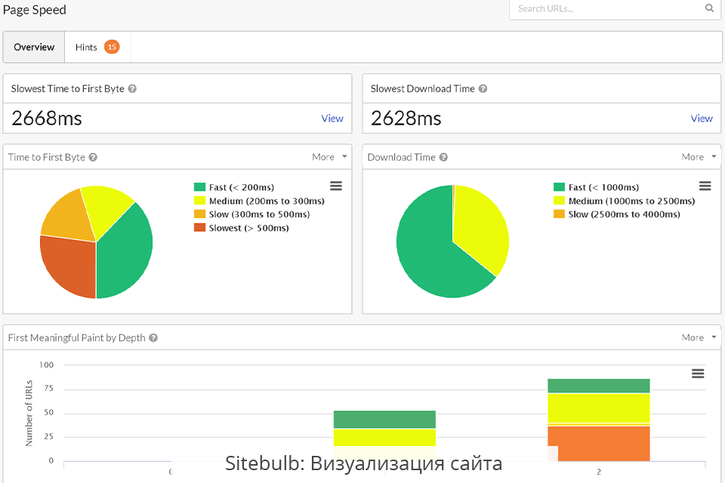Image resolution: width=725 pixels, height=483 pixels.
Task: Click View for Slowest Download Time
Action: point(702,118)
